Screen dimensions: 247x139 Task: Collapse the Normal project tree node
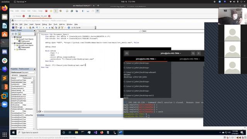tap(12, 37)
